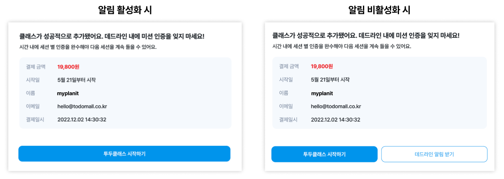The height and width of the screenshot is (179, 504).
Task: Click 5월 21일부터 시작 in the 알림 활성화 card
Action: pos(76,80)
